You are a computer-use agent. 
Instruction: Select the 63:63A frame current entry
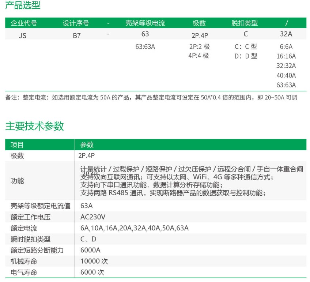[x=145, y=47]
